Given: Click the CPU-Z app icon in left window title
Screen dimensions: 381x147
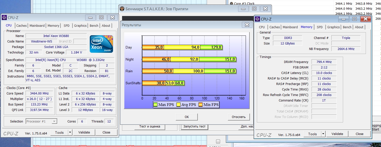Looking at the screenshot, I should pyautogui.click(x=5, y=17).
